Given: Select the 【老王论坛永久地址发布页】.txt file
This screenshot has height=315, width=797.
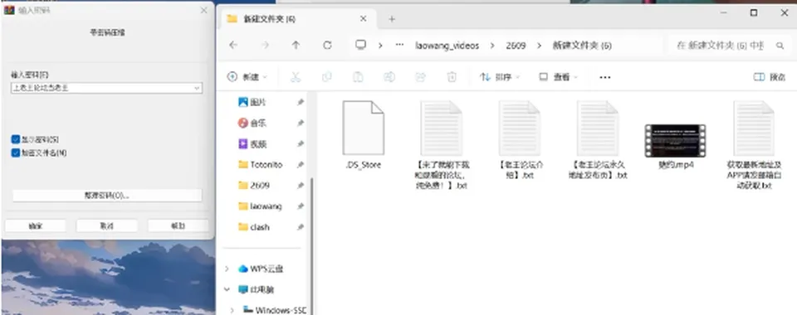Looking at the screenshot, I should point(598,139).
